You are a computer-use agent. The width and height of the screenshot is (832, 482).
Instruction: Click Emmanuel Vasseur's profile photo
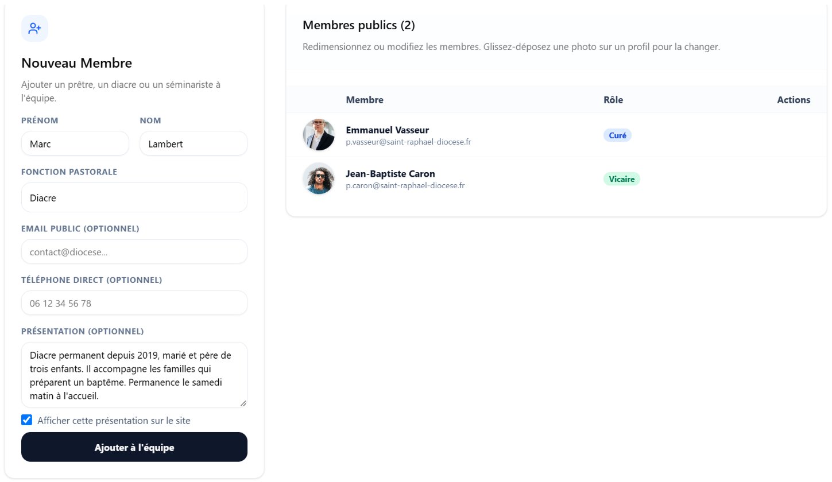point(319,135)
